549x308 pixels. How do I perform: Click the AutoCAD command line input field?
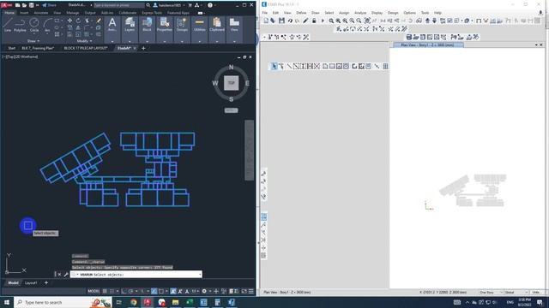click(136, 275)
